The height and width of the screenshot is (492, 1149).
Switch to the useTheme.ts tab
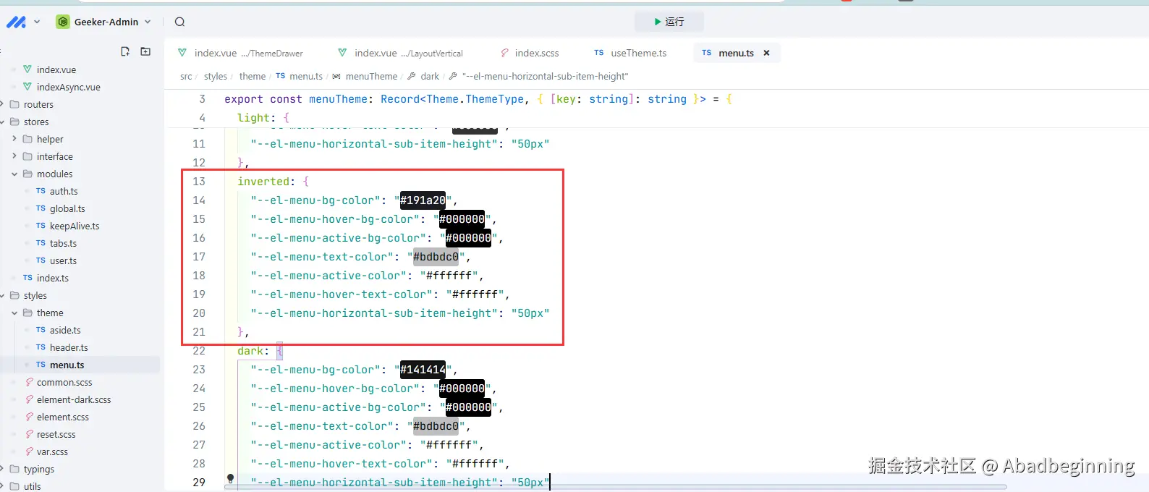coord(631,53)
